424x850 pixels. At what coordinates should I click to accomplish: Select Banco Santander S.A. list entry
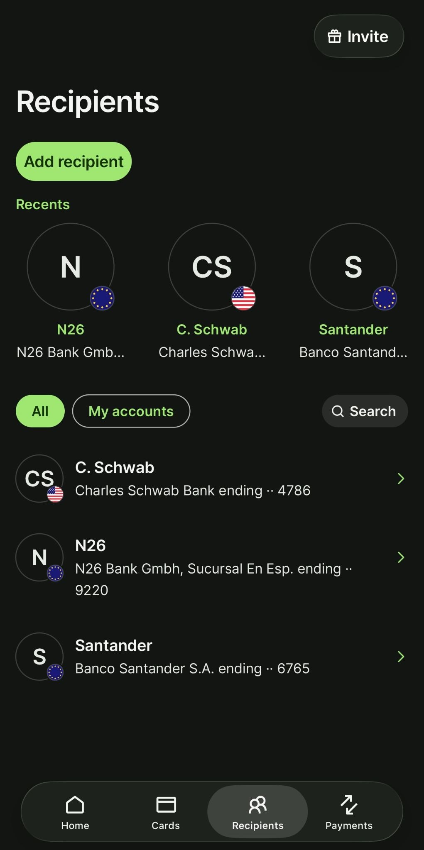(192, 668)
